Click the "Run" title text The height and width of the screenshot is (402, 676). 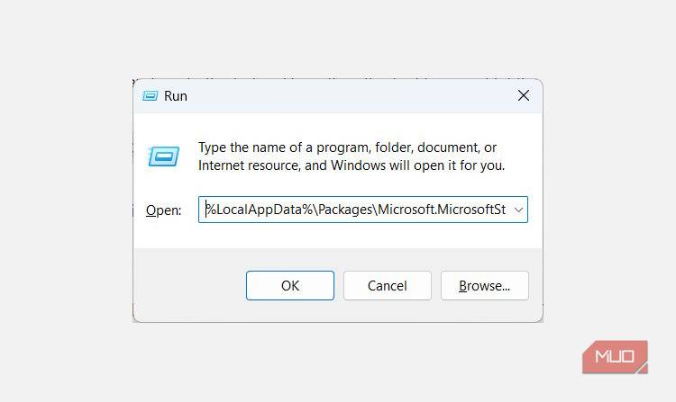tap(176, 95)
